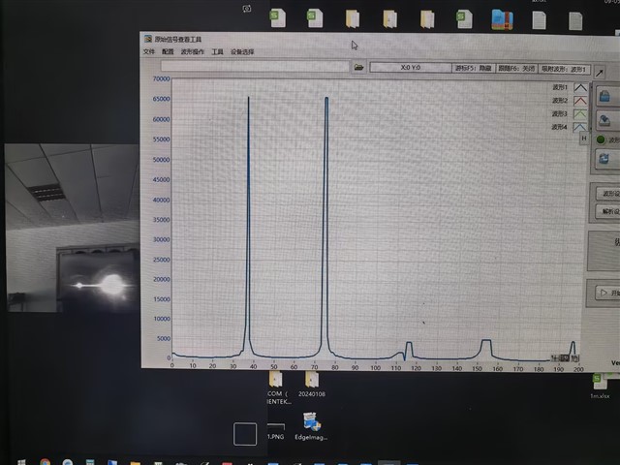620x465 pixels.
Task: Click the 解析设 settings button
Action: [x=608, y=212]
